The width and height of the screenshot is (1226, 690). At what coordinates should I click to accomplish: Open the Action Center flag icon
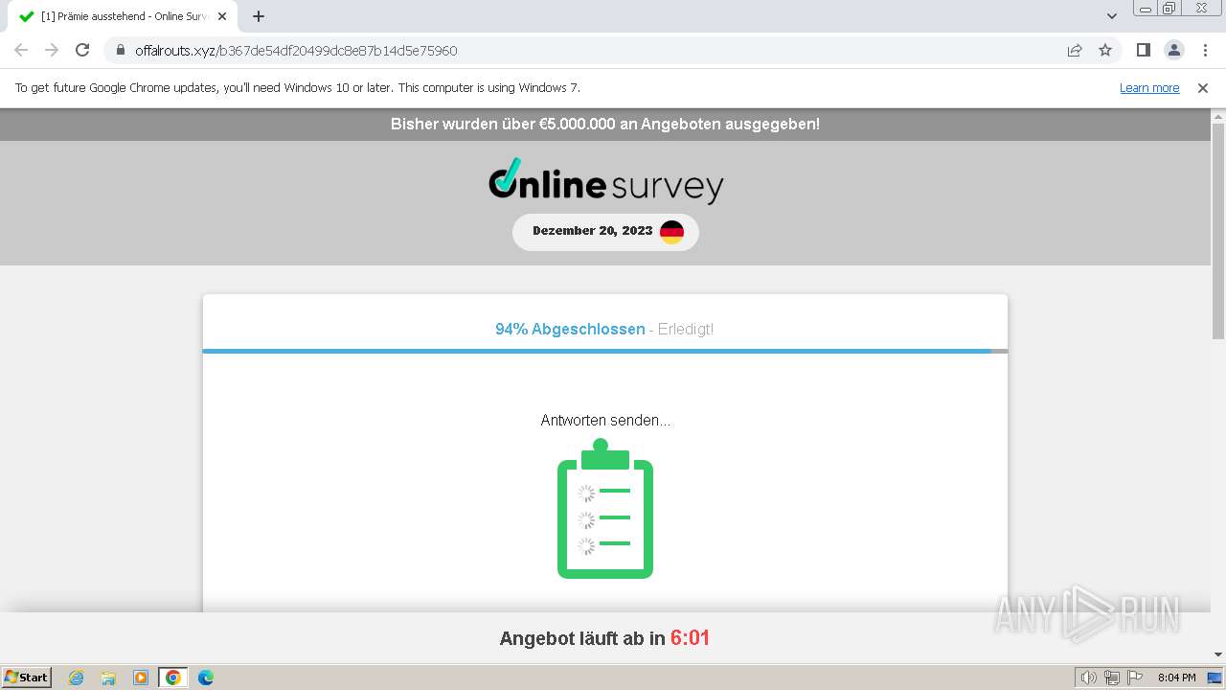1135,678
